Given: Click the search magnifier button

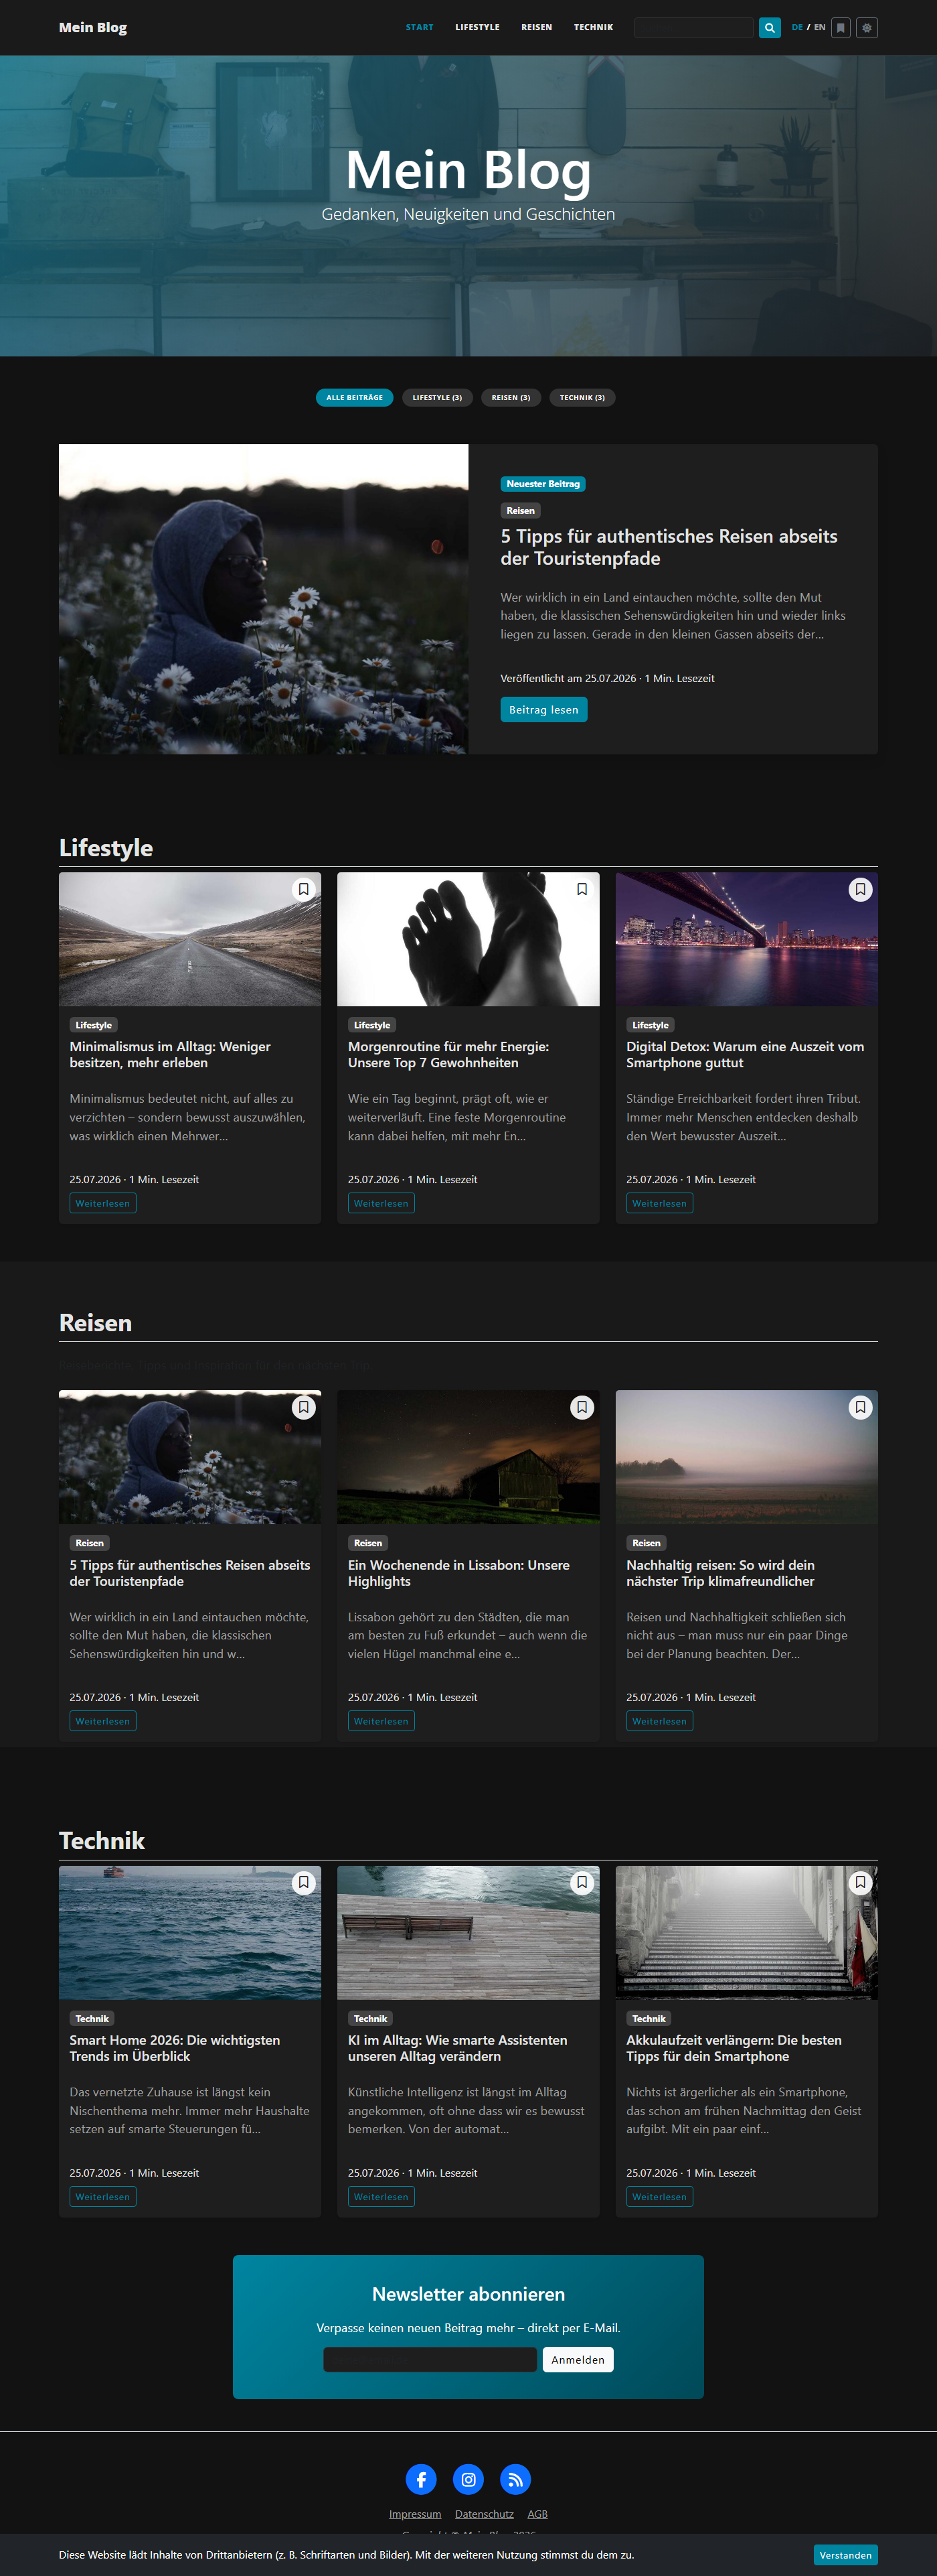Looking at the screenshot, I should click(x=769, y=28).
